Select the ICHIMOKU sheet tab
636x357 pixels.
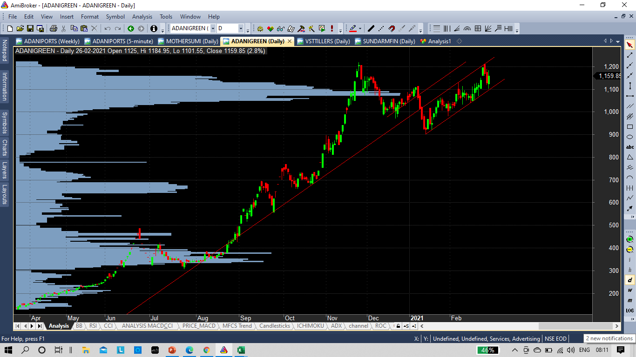pyautogui.click(x=311, y=326)
